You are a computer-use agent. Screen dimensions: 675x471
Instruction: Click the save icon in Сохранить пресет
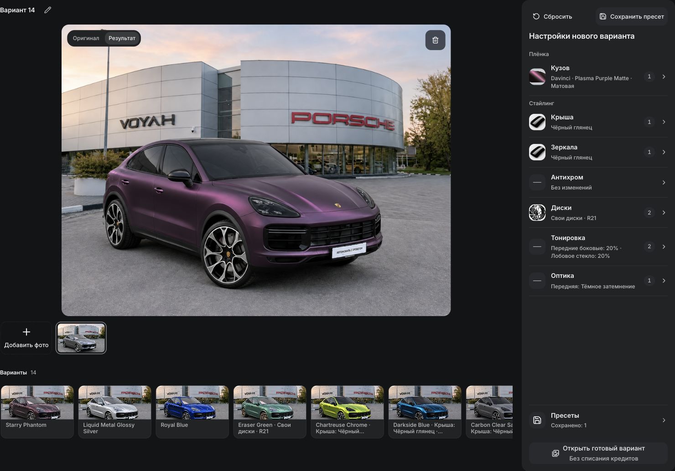click(602, 16)
